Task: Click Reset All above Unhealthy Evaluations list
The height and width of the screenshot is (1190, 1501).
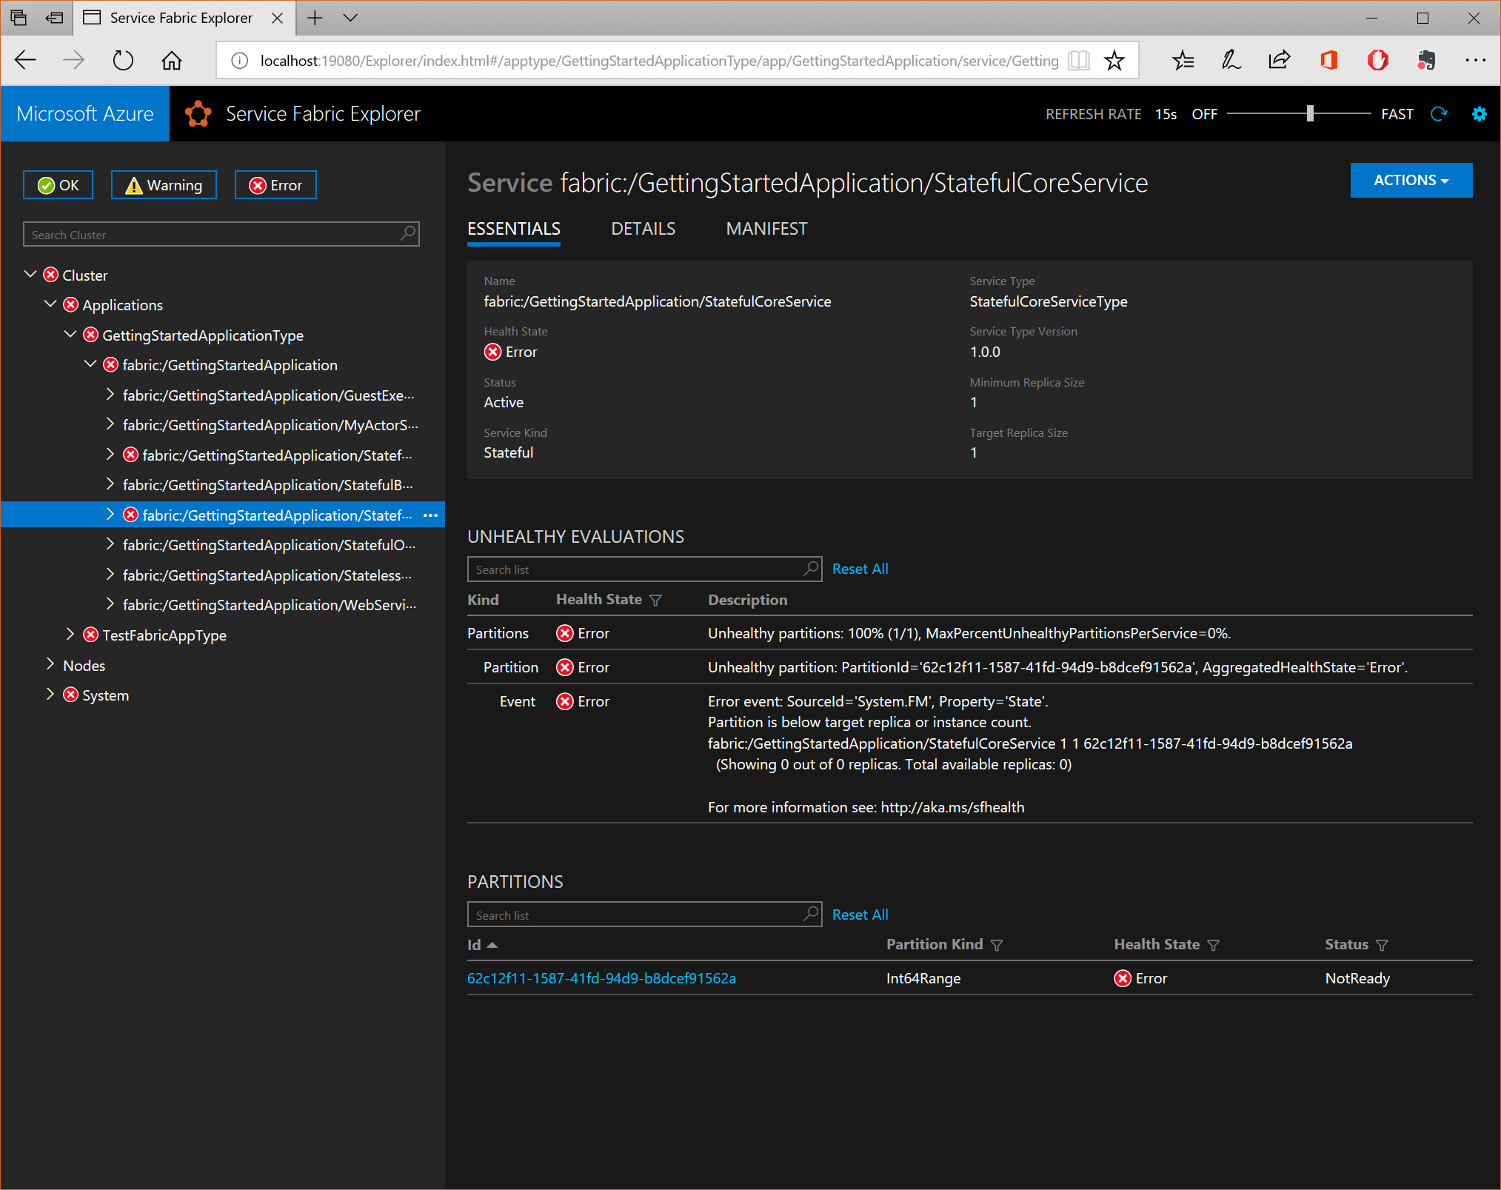Action: pos(860,569)
